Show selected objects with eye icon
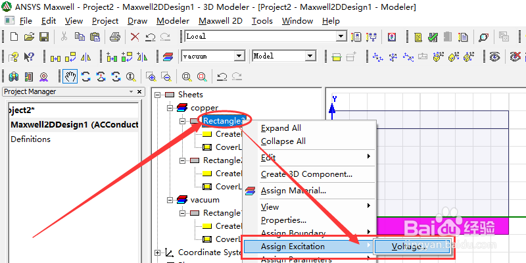 [495, 57]
